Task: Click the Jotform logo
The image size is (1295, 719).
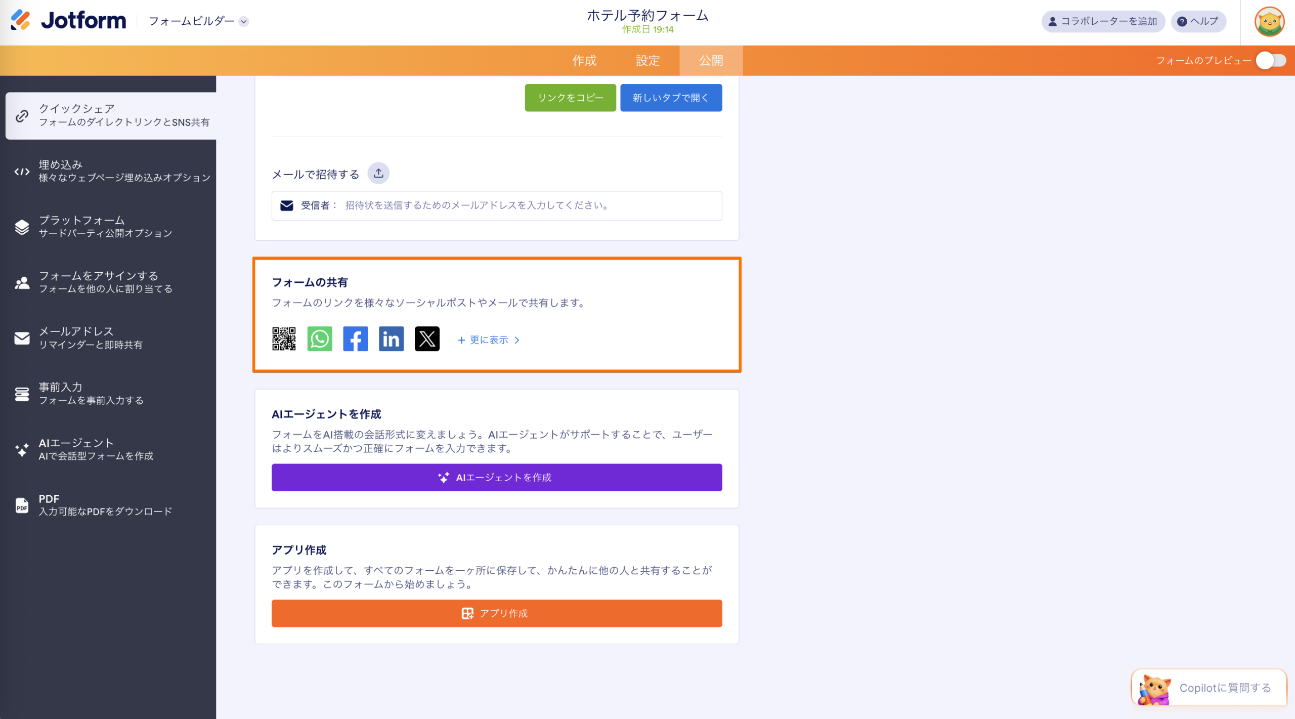Action: tap(68, 20)
